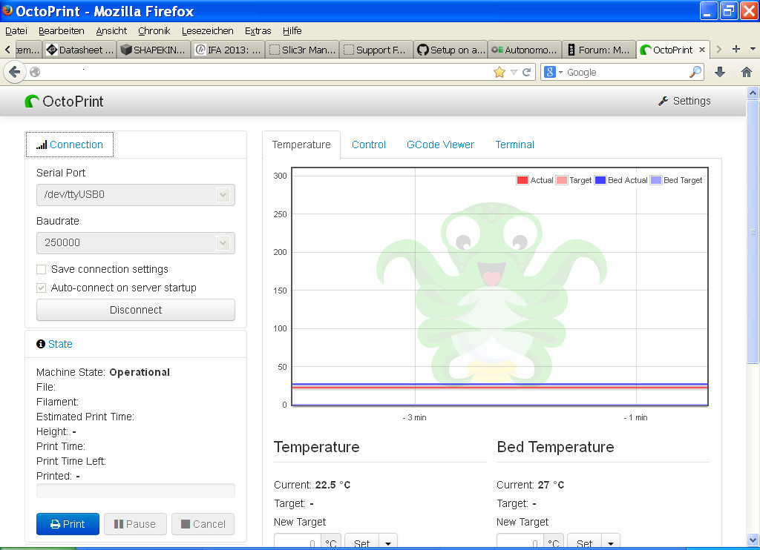The image size is (760, 550).
Task: Click the Disconnect button
Action: coord(136,310)
